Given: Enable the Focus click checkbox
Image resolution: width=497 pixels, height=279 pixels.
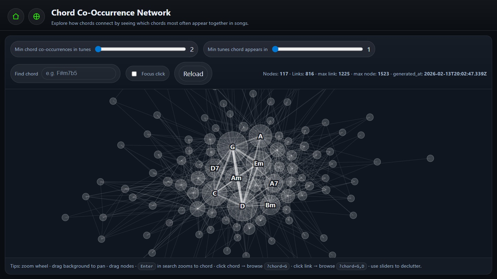Looking at the screenshot, I should (133, 73).
